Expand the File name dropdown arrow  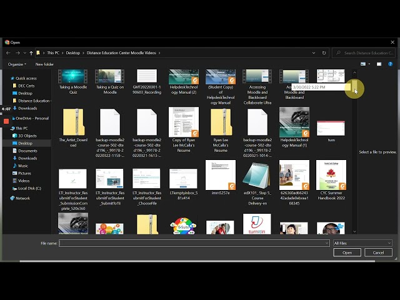point(326,243)
